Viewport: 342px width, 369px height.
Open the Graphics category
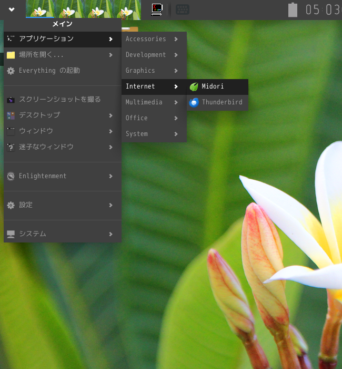(x=154, y=71)
